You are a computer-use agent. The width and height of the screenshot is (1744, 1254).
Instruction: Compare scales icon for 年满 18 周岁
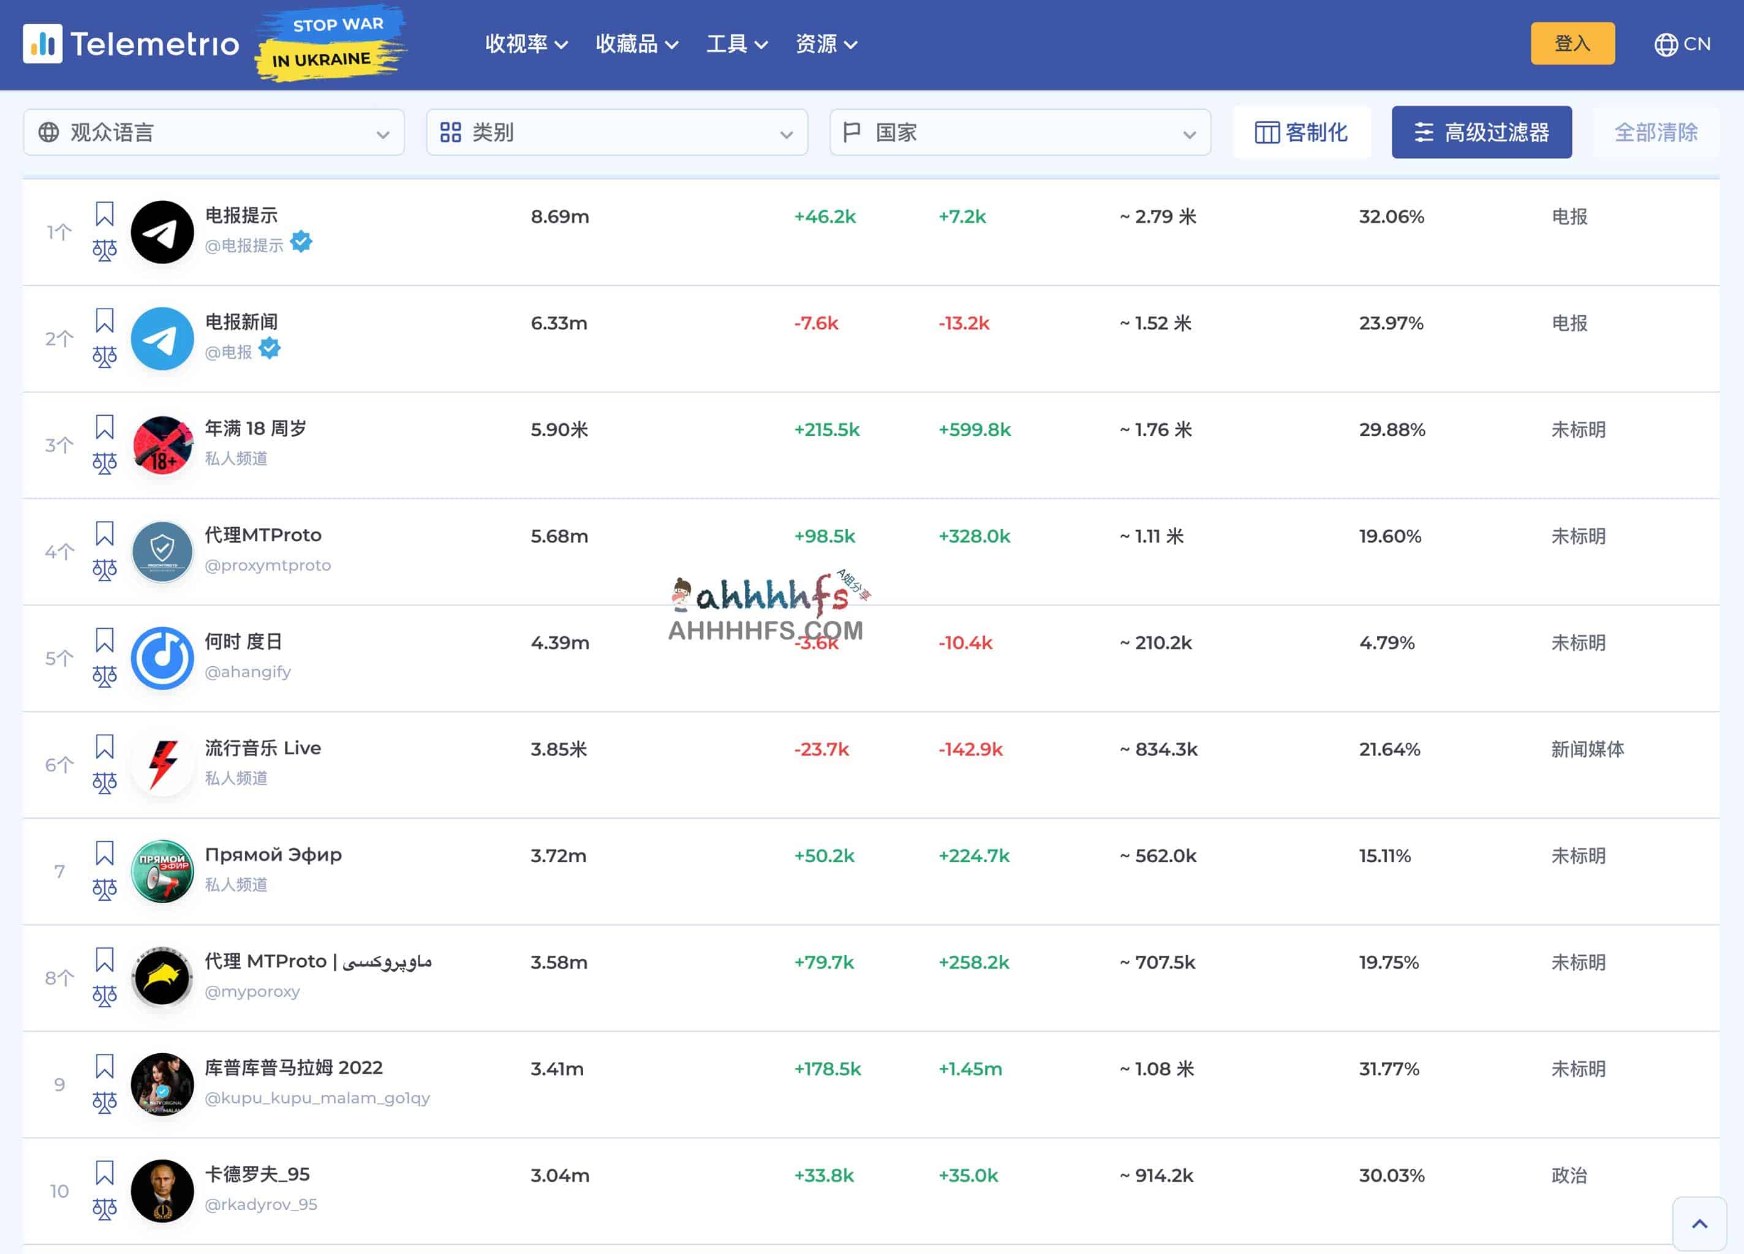[105, 463]
